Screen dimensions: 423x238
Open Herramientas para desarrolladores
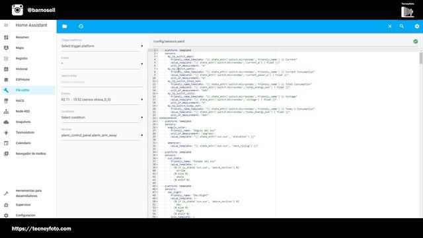pyautogui.click(x=28, y=193)
